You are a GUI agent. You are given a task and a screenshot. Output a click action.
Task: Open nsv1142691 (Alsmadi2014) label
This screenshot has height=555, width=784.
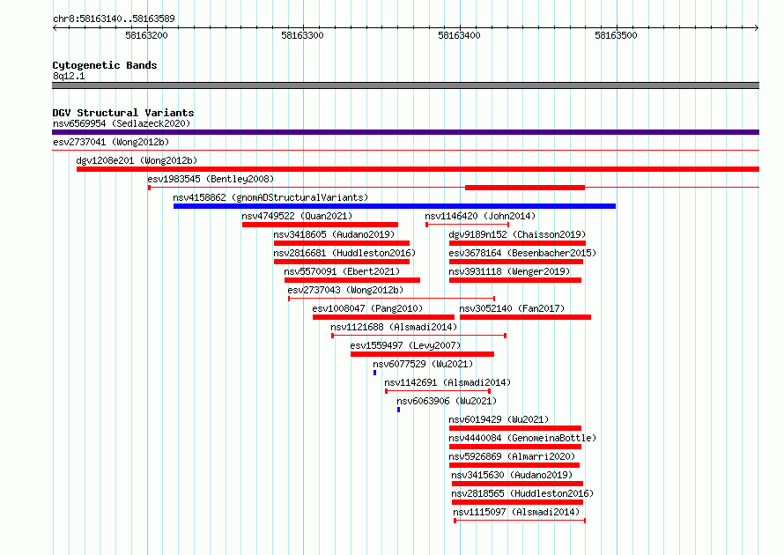(447, 382)
